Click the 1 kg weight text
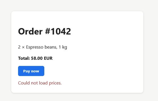158x101 pixels. click(x=63, y=47)
